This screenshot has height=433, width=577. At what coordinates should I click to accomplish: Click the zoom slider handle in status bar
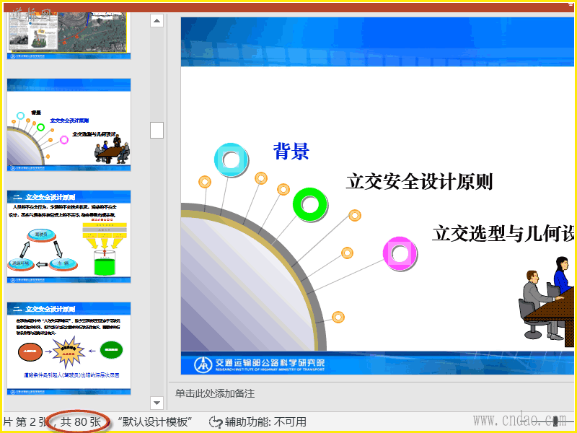(555, 421)
